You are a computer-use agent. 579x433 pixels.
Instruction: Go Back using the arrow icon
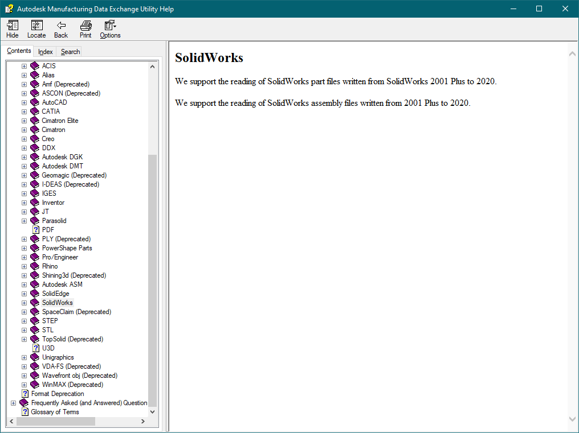tap(61, 25)
